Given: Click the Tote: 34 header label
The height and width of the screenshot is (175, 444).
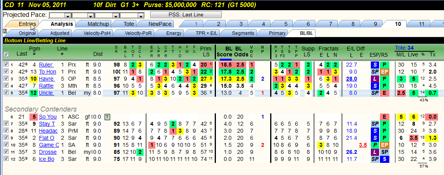Looking at the screenshot, I should pos(404,48).
